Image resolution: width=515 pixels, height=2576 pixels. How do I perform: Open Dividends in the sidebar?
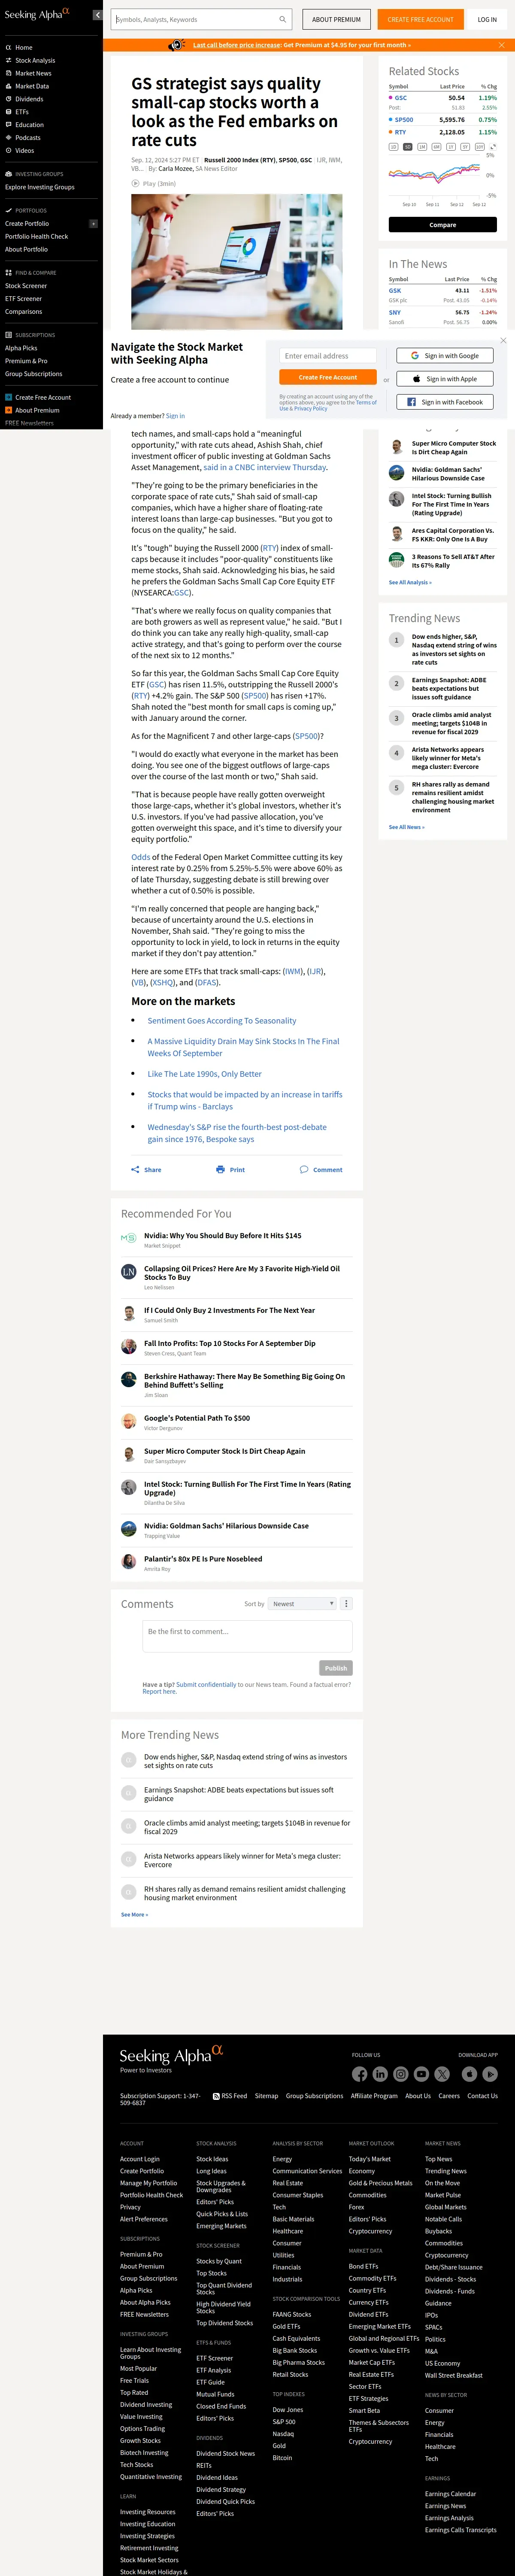[24, 99]
